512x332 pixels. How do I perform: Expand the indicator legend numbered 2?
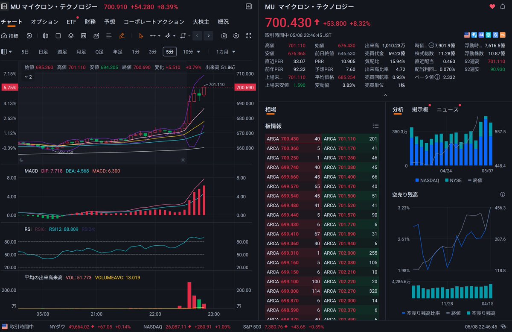tap(28, 77)
